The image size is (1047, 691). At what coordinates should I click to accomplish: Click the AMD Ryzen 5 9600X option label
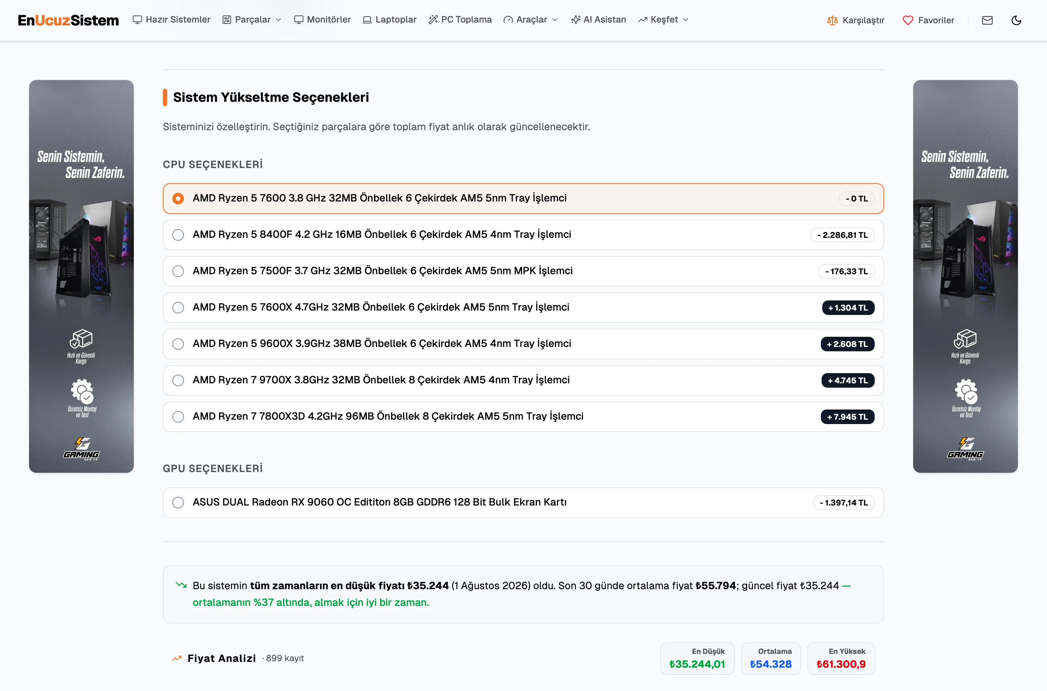point(381,344)
